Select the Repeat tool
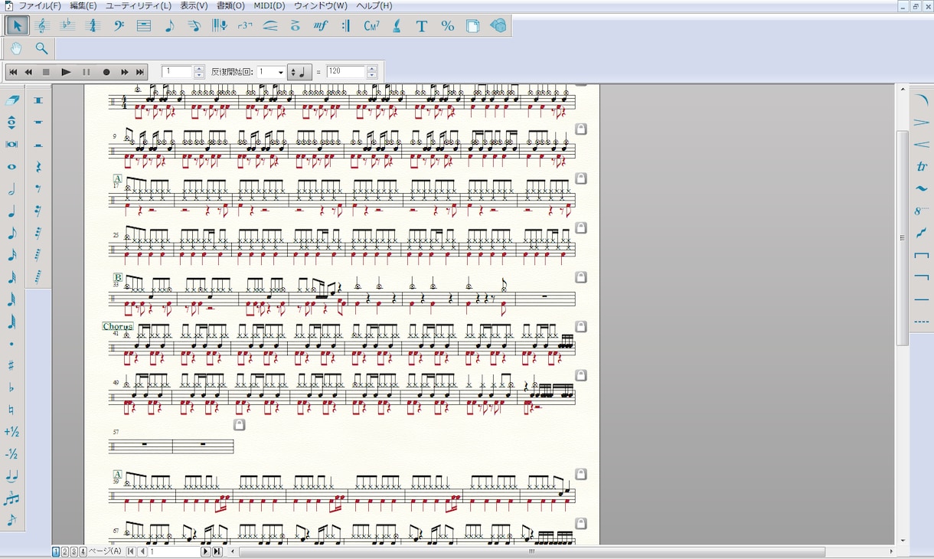The width and height of the screenshot is (934, 559). [x=346, y=25]
